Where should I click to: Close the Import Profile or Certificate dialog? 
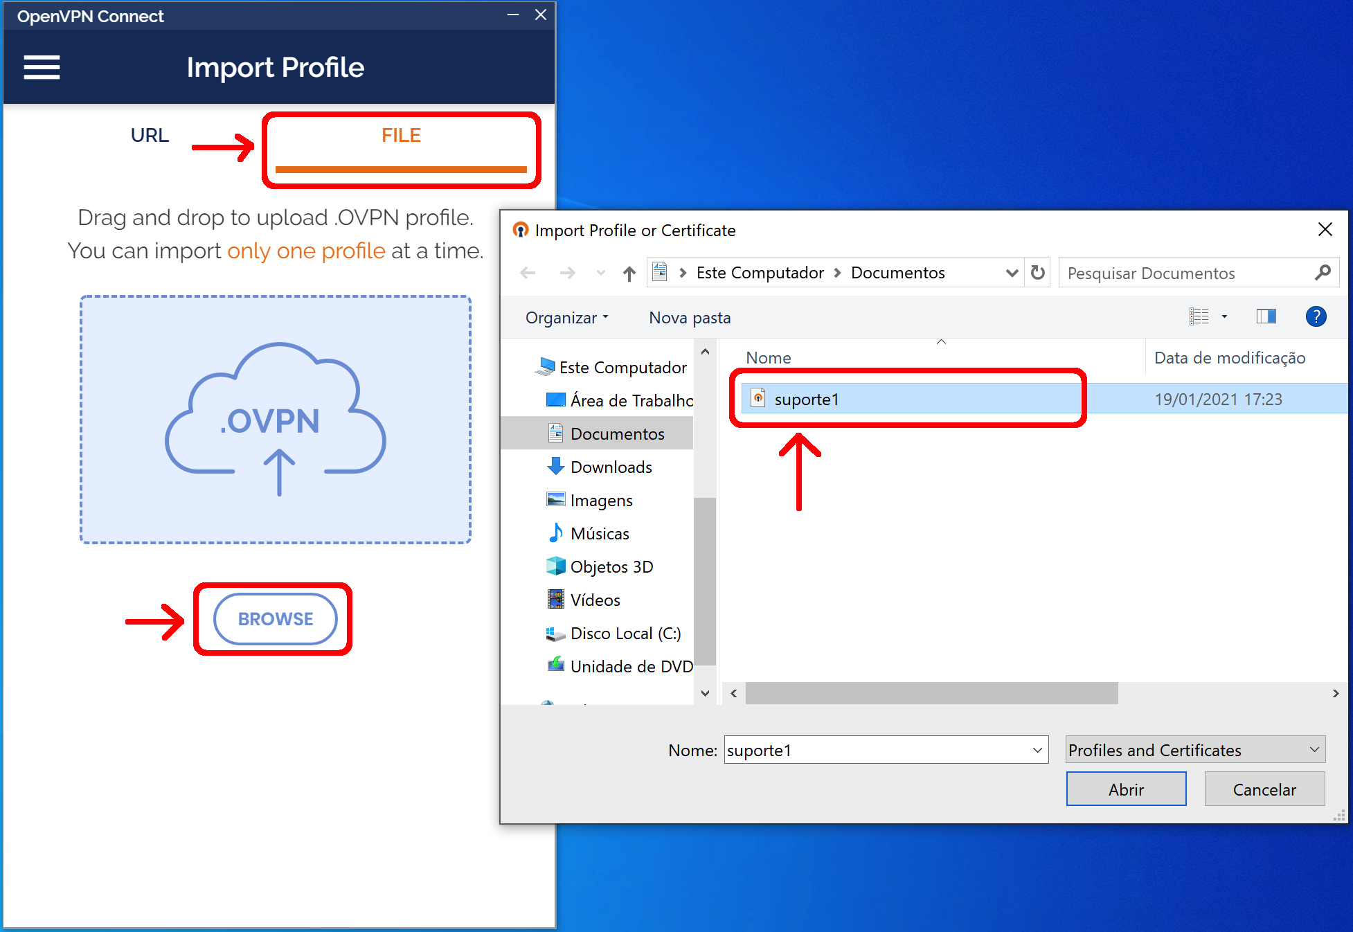point(1325,229)
